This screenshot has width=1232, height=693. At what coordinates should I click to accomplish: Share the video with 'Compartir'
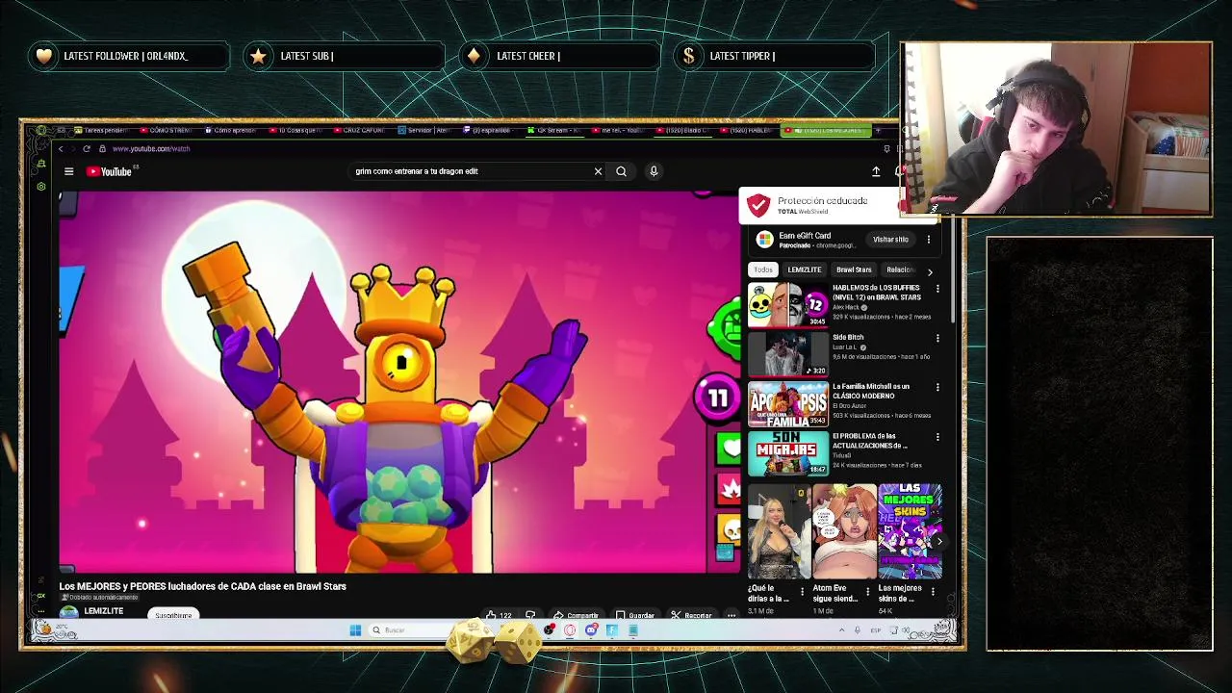[x=576, y=615]
